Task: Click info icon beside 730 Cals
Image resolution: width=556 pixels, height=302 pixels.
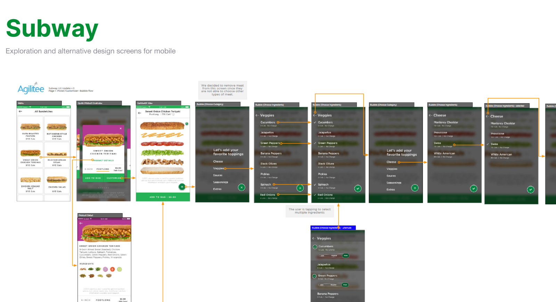Action: tap(173, 114)
